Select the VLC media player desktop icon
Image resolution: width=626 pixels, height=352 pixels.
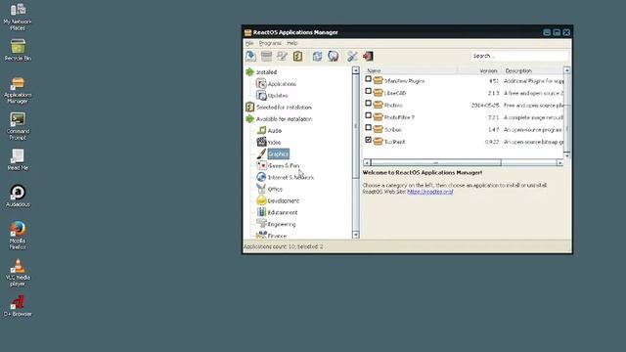click(x=18, y=272)
